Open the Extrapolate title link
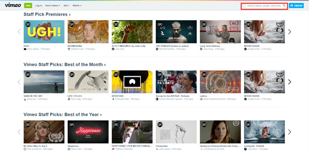Screen dimensions: 309x151 (x=161, y=146)
